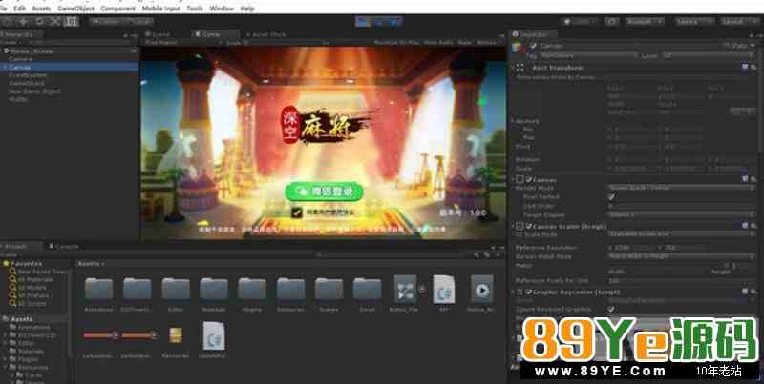Viewport: 764px width, 384px height.
Task: Open the Render Mode dropdown
Action: [682, 188]
